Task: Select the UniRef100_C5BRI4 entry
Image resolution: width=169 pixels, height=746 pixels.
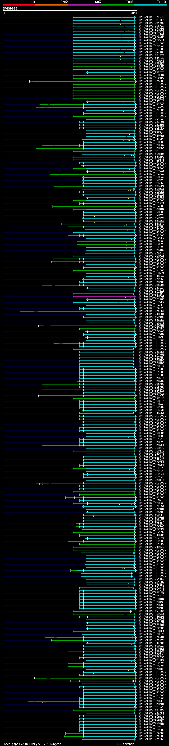Action: pos(152,378)
